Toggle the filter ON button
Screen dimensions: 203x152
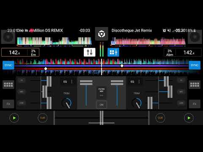click(x=101, y=105)
